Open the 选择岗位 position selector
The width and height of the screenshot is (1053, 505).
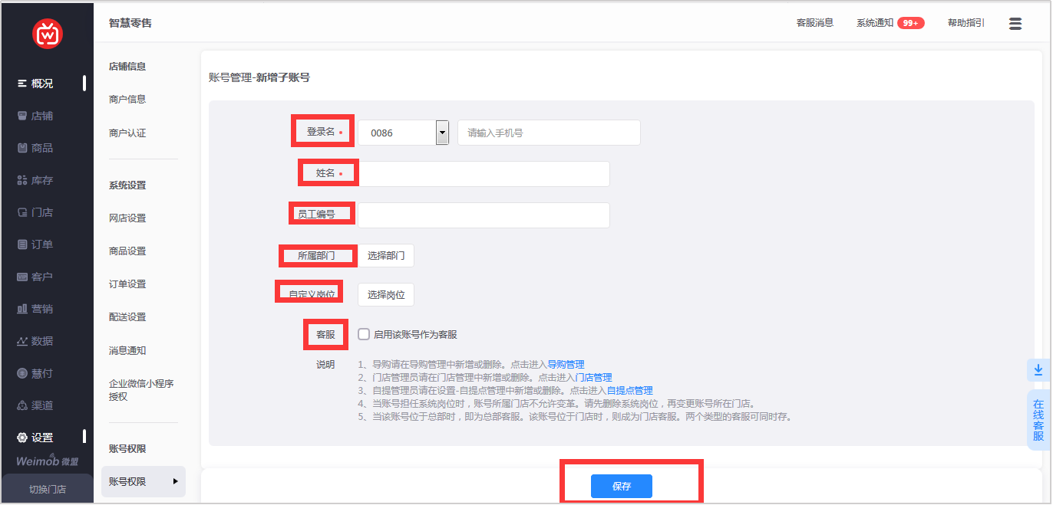point(386,294)
